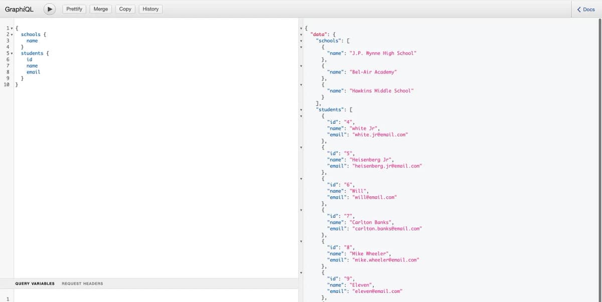Click the email "will@email.com"

(375, 197)
